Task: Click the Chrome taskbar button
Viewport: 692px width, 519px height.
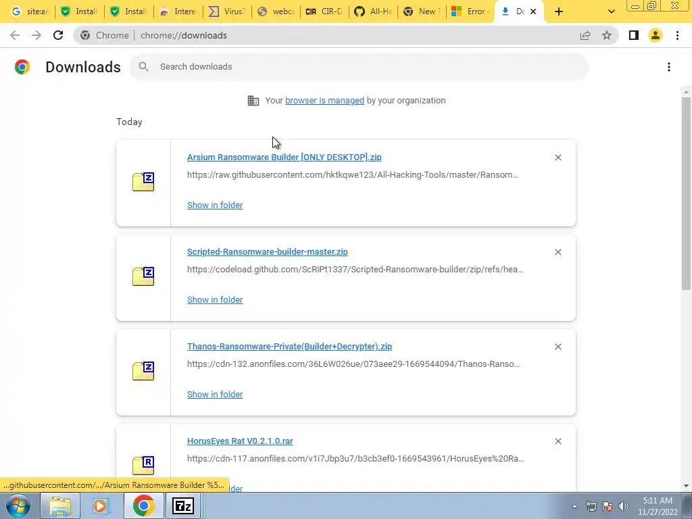Action: [143, 505]
